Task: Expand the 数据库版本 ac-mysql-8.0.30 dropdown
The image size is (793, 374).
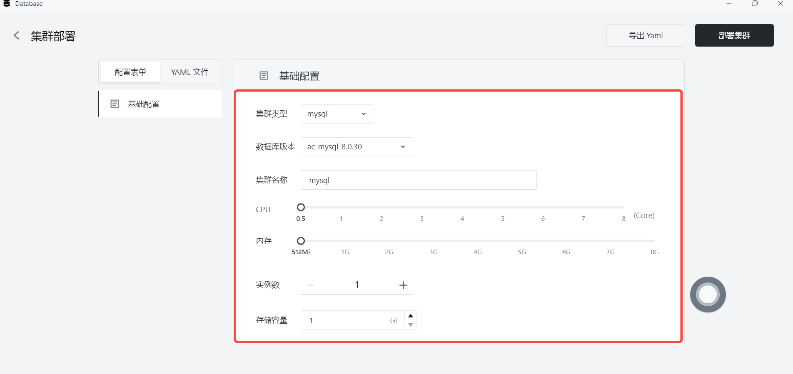Action: point(357,147)
